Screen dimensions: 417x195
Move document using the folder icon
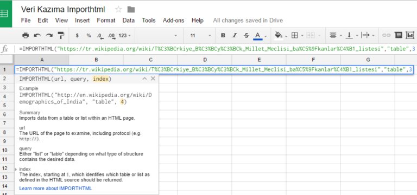coord(131,10)
